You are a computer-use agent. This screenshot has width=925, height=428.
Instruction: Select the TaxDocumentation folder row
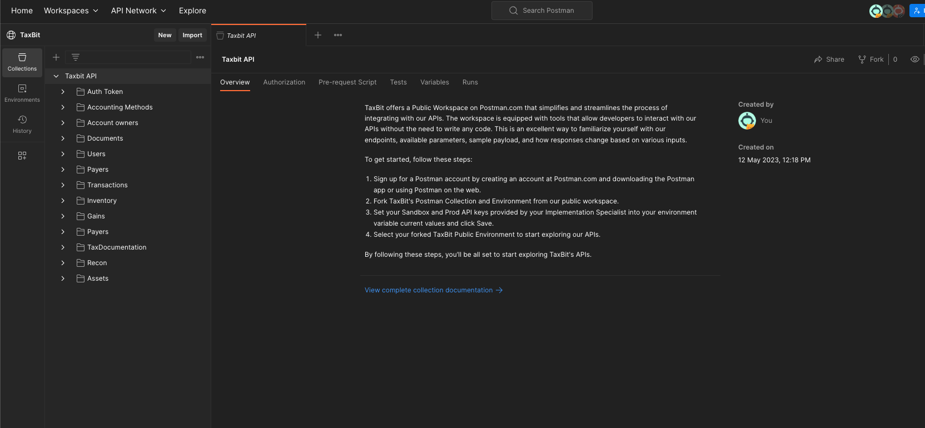(x=128, y=247)
